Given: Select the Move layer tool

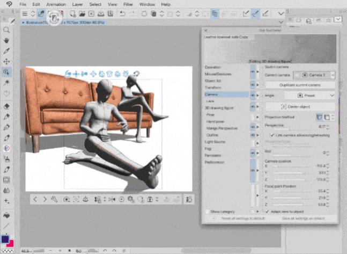Looking at the screenshot, I should 6,61.
